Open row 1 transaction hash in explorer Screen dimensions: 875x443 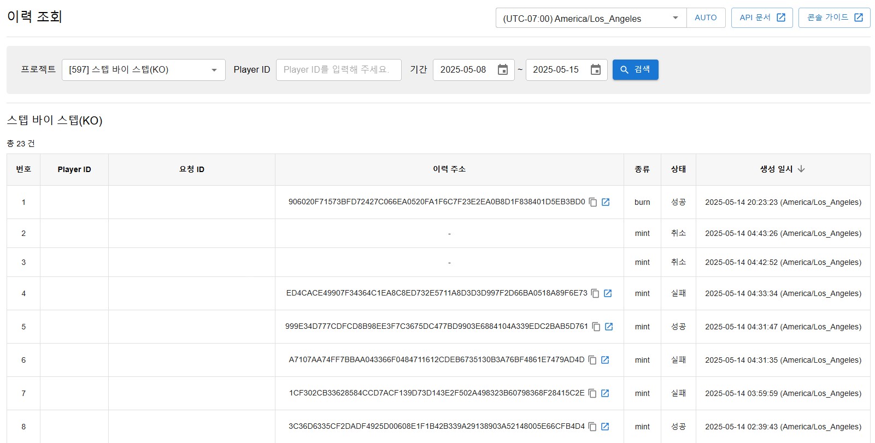(606, 202)
